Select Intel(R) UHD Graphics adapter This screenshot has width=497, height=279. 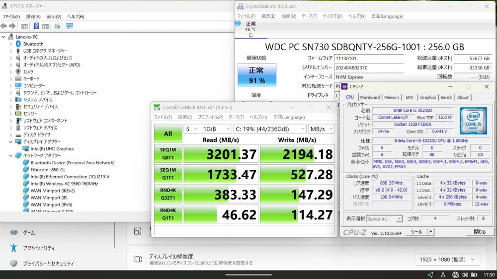52,148
